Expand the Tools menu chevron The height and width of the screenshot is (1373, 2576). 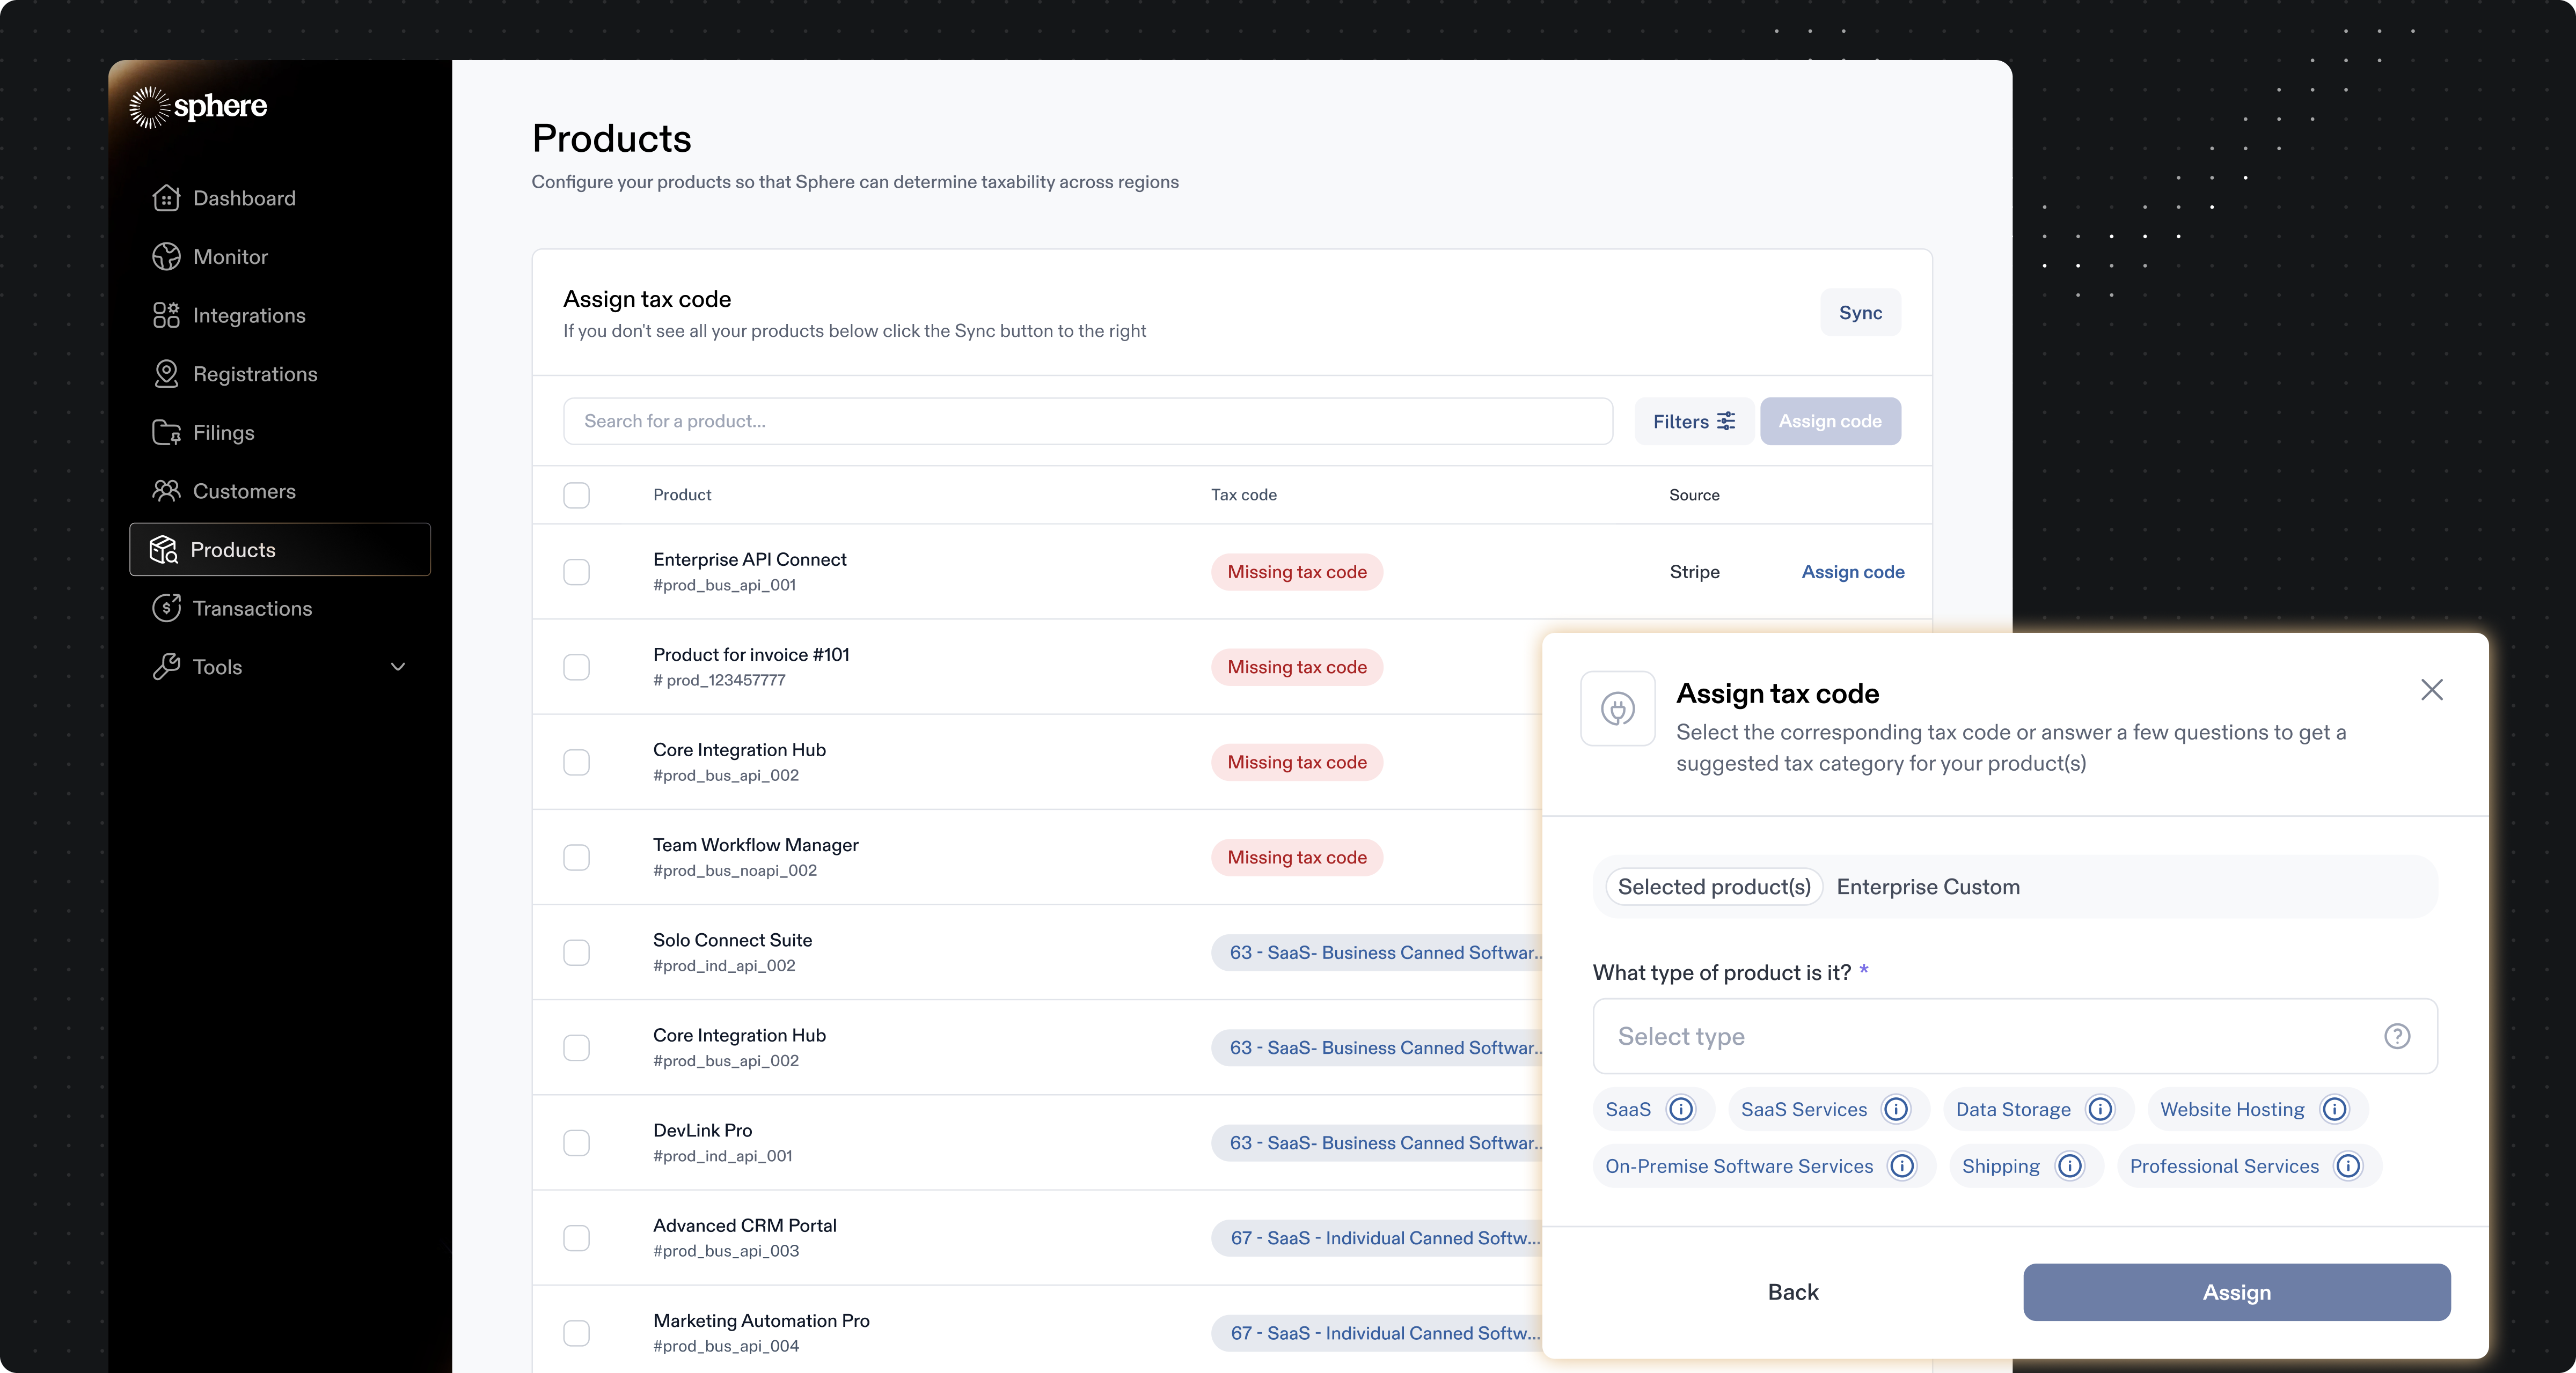398,667
